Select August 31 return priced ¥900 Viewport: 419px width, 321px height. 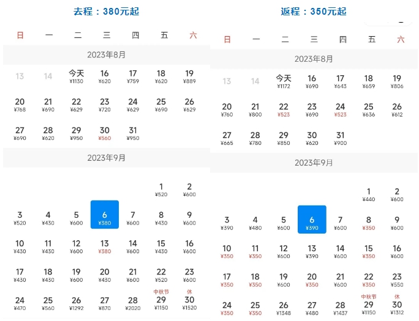coord(340,139)
